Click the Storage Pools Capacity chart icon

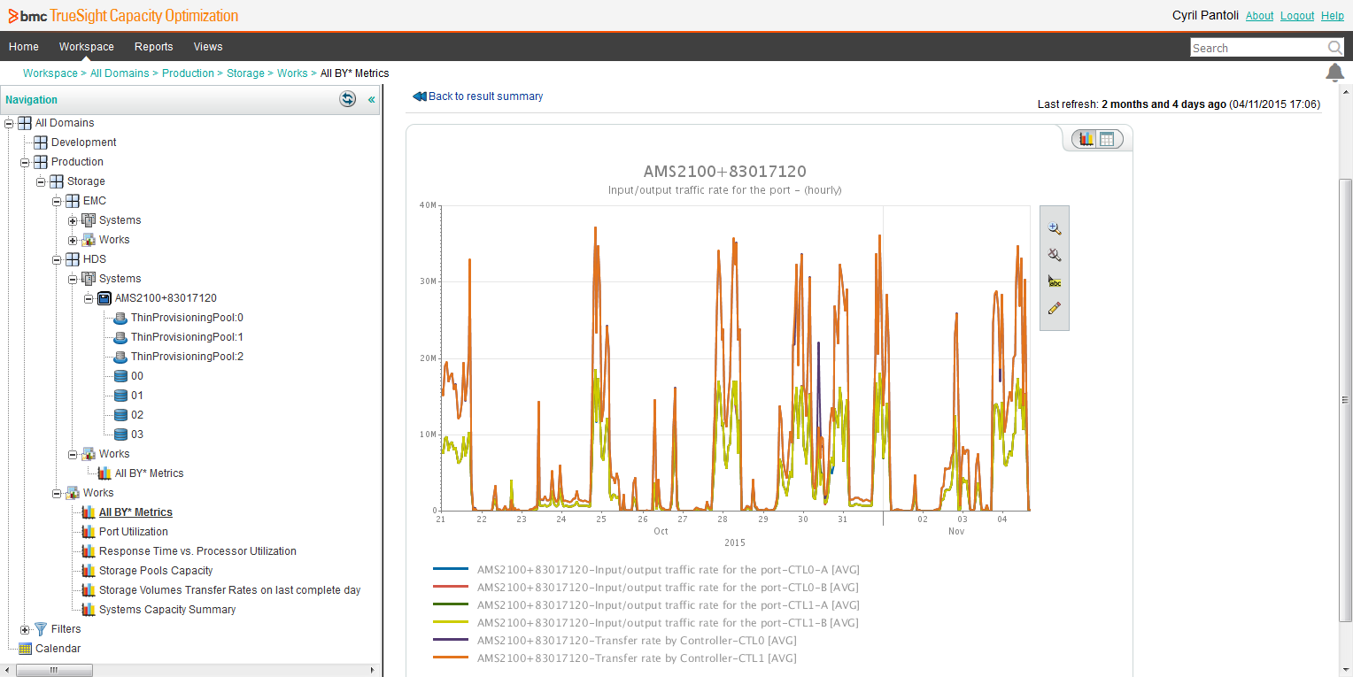click(x=89, y=571)
